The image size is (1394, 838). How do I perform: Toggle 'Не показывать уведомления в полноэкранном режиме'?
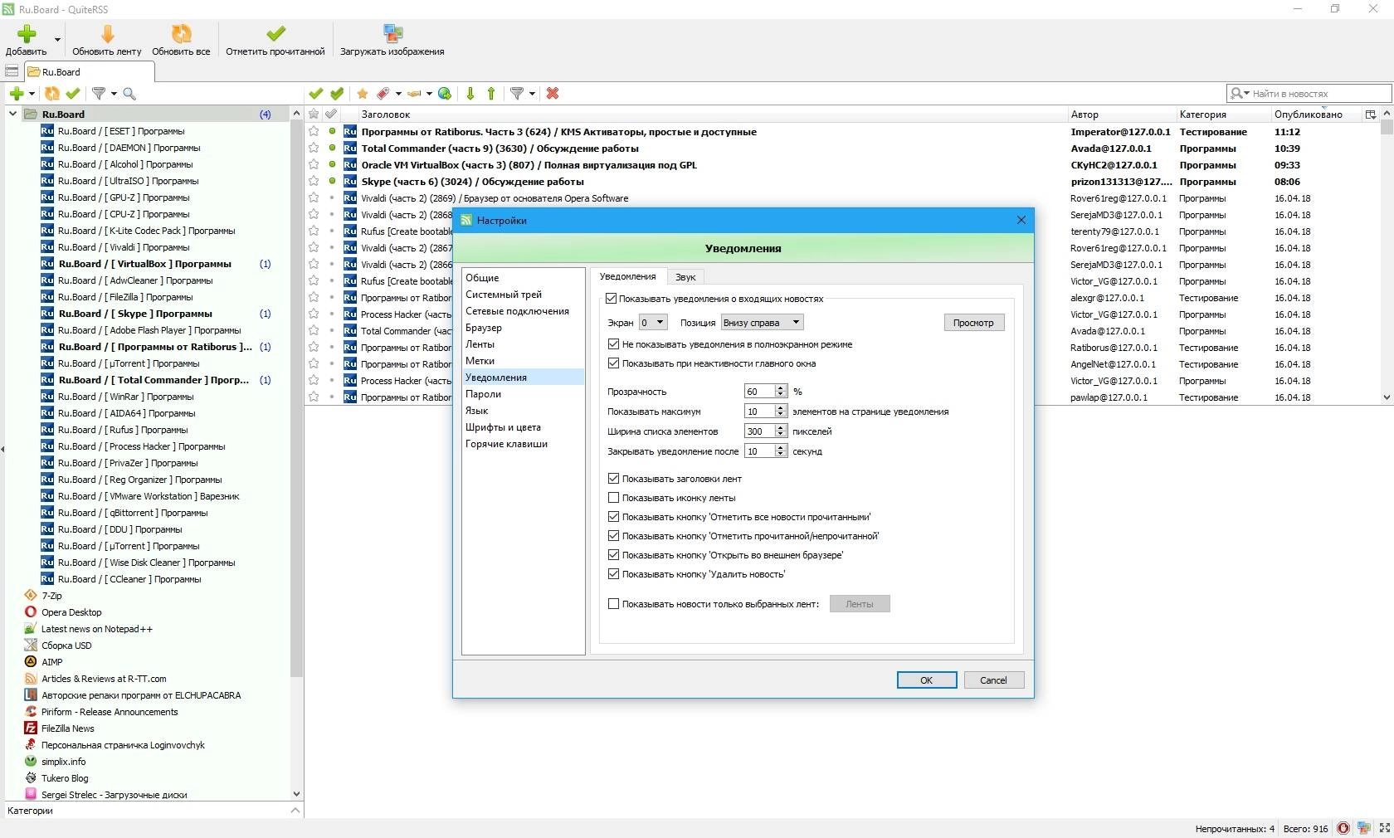614,343
